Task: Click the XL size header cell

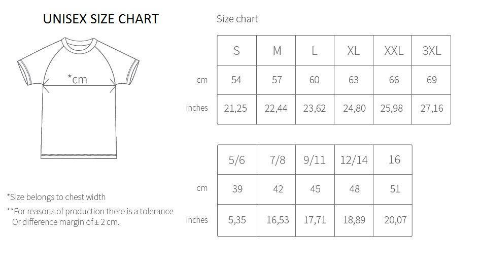Action: (353, 51)
